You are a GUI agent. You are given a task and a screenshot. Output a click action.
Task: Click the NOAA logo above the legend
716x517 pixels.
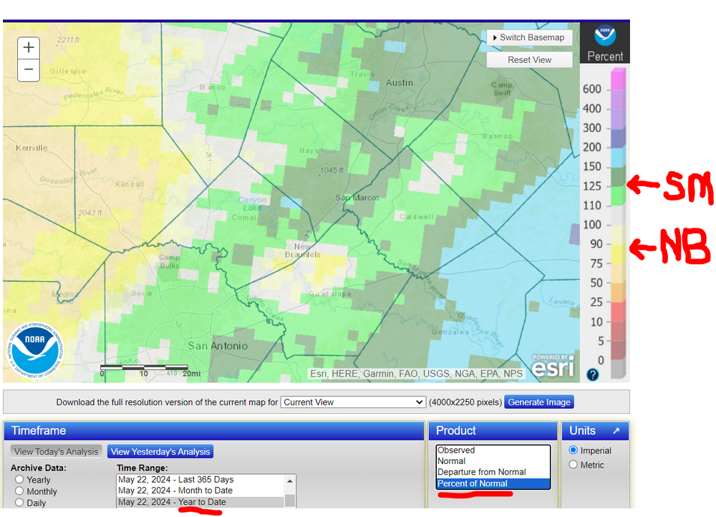coord(605,36)
